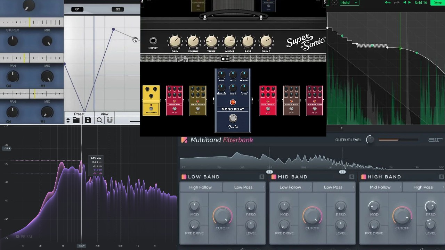
Task: Select the Sine Chorus pedal
Action: [175, 100]
